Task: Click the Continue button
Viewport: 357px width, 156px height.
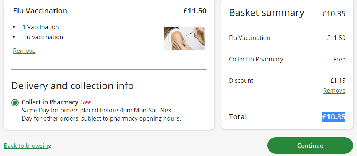Action: 310,145
